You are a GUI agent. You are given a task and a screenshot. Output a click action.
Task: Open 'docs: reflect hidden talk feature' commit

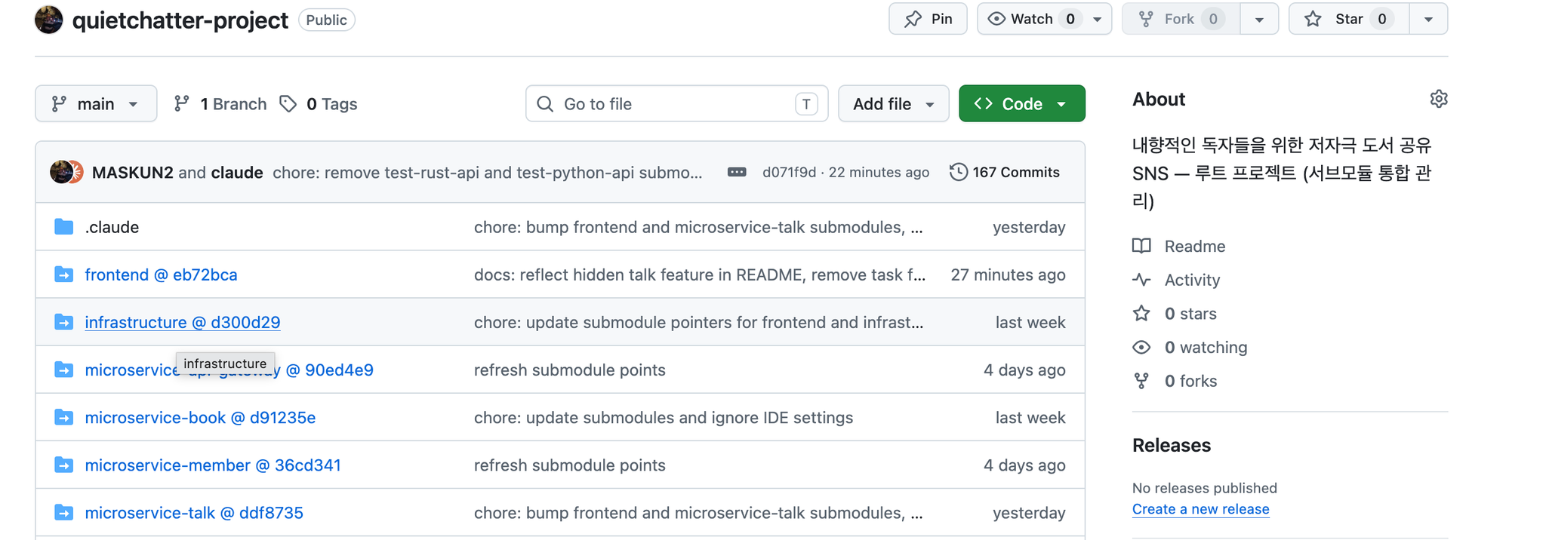pos(700,275)
